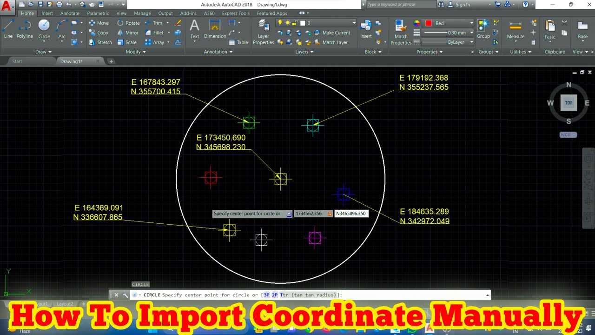
Task: Click Make Current button
Action: tap(332, 33)
